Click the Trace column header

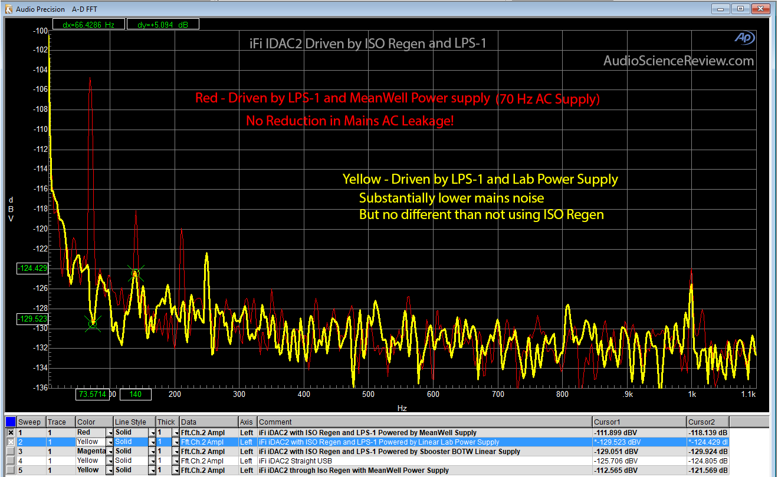point(61,422)
